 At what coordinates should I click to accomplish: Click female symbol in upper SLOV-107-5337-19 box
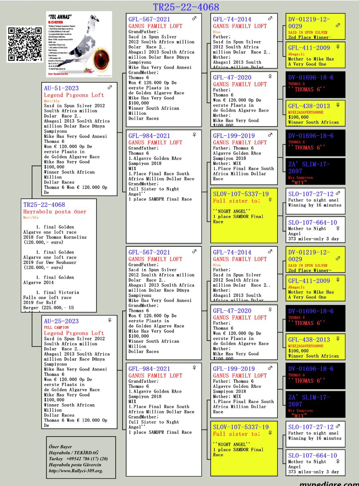coord(270,200)
